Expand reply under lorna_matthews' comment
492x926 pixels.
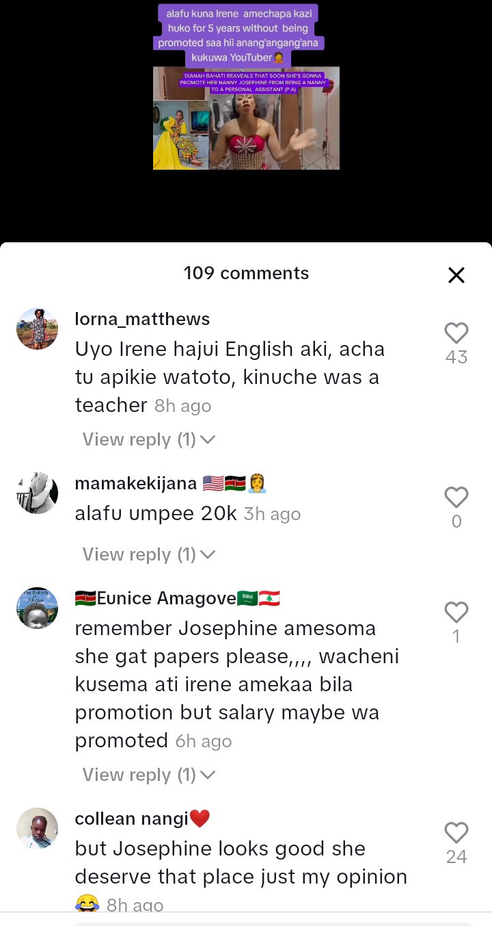coord(149,439)
